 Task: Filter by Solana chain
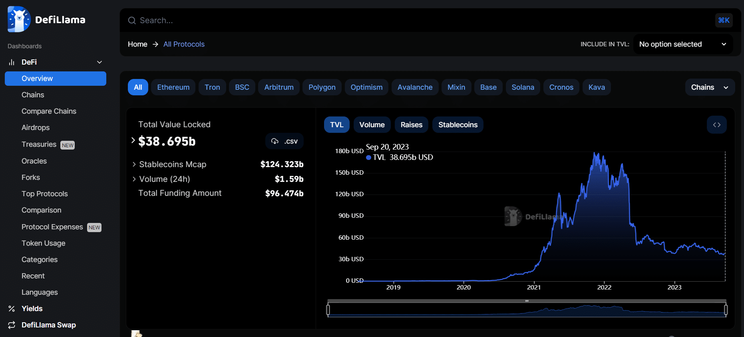tap(523, 87)
